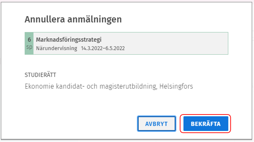Click the Närundervisning teaching type text
This screenshot has width=254, height=142.
click(57, 48)
